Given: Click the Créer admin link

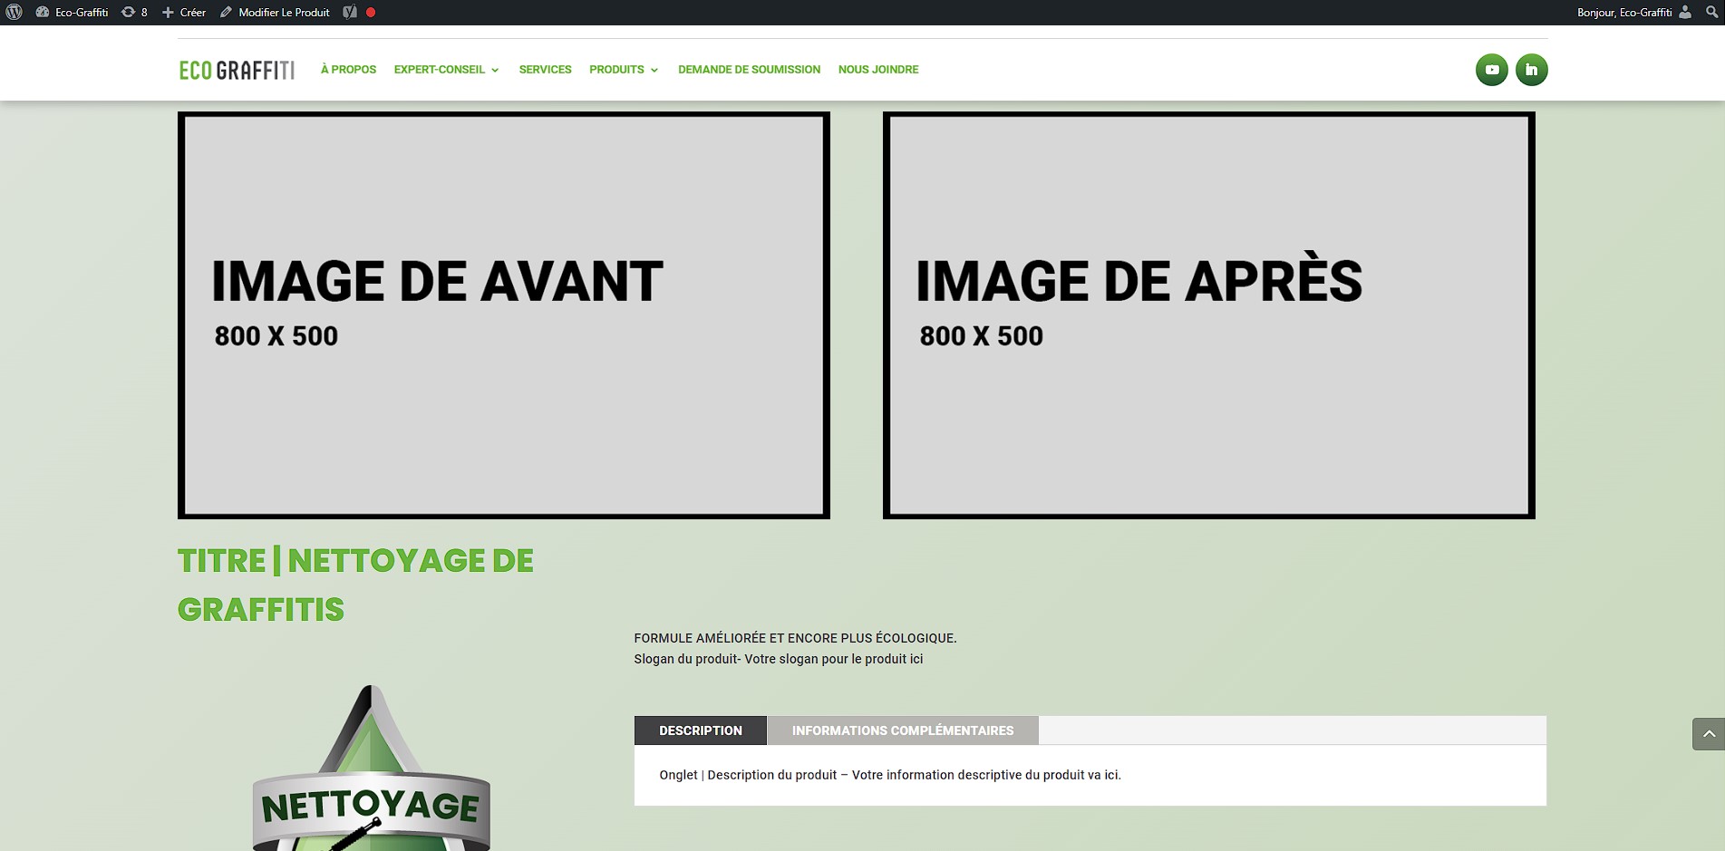Looking at the screenshot, I should click(x=193, y=13).
